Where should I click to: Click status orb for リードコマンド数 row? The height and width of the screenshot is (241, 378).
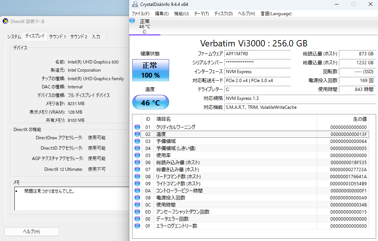click(x=137, y=176)
